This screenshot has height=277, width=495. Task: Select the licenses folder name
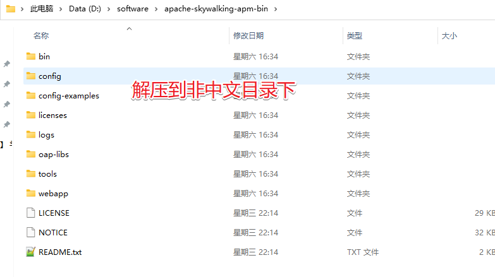[52, 115]
